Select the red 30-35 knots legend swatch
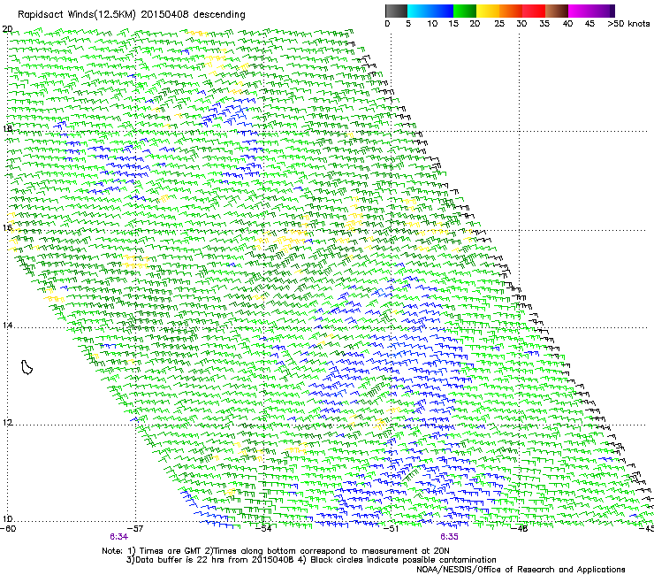Screen dimensions: 654x575 [534, 11]
